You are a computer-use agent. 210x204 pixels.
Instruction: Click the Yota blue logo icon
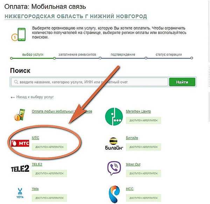(x=20, y=193)
